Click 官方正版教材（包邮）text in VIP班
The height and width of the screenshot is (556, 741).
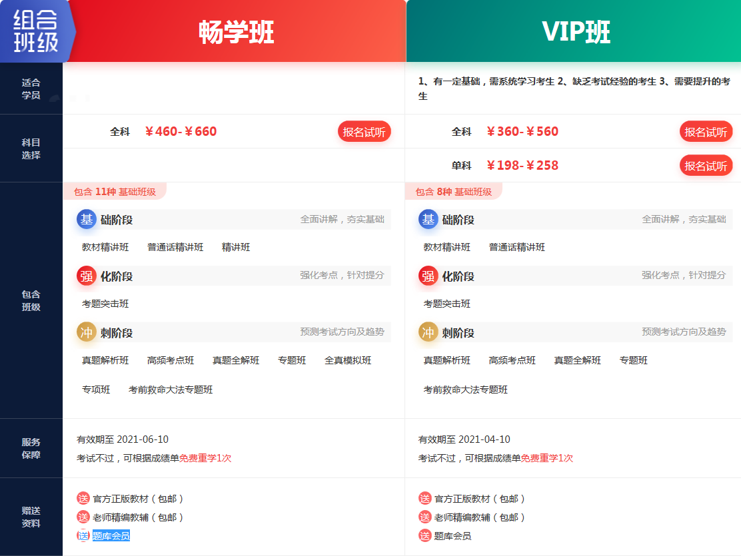480,498
